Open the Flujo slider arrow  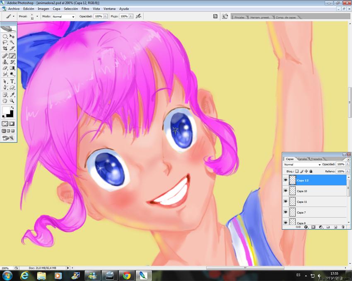131,17
